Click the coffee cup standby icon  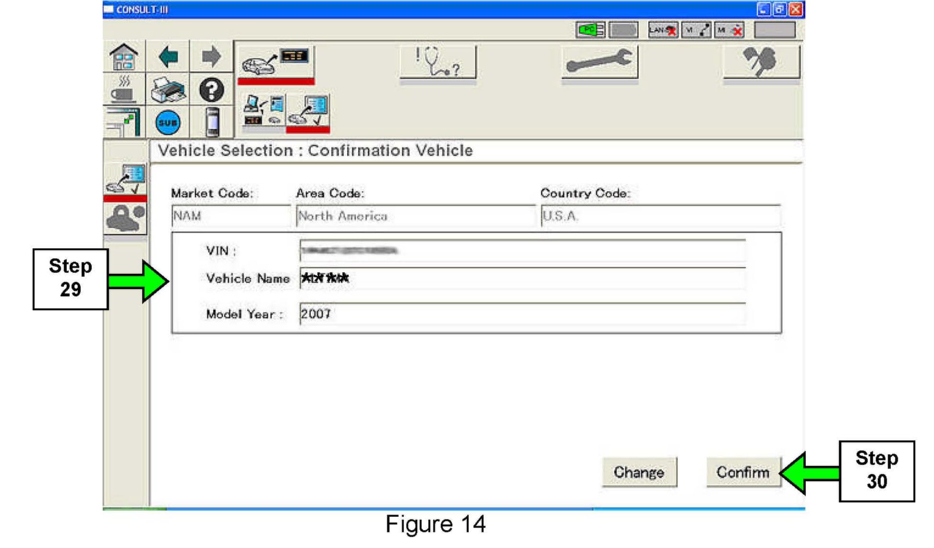(123, 90)
